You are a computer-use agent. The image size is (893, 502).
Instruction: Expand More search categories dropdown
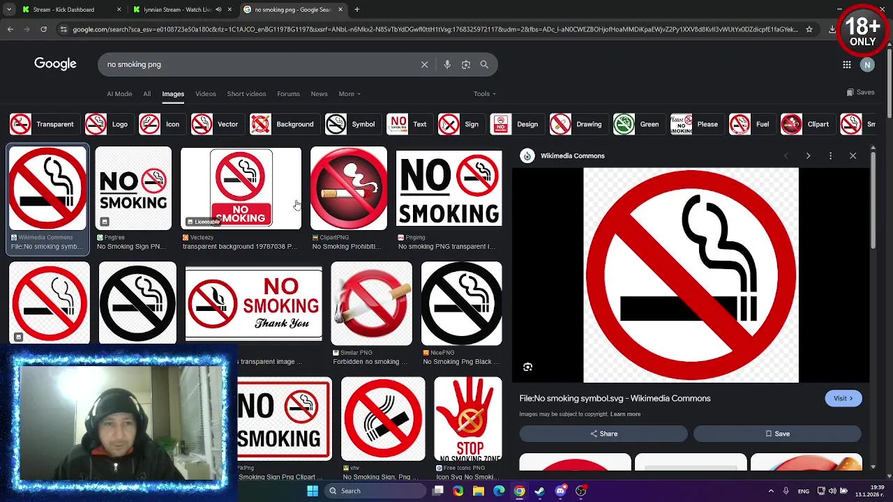(x=350, y=93)
